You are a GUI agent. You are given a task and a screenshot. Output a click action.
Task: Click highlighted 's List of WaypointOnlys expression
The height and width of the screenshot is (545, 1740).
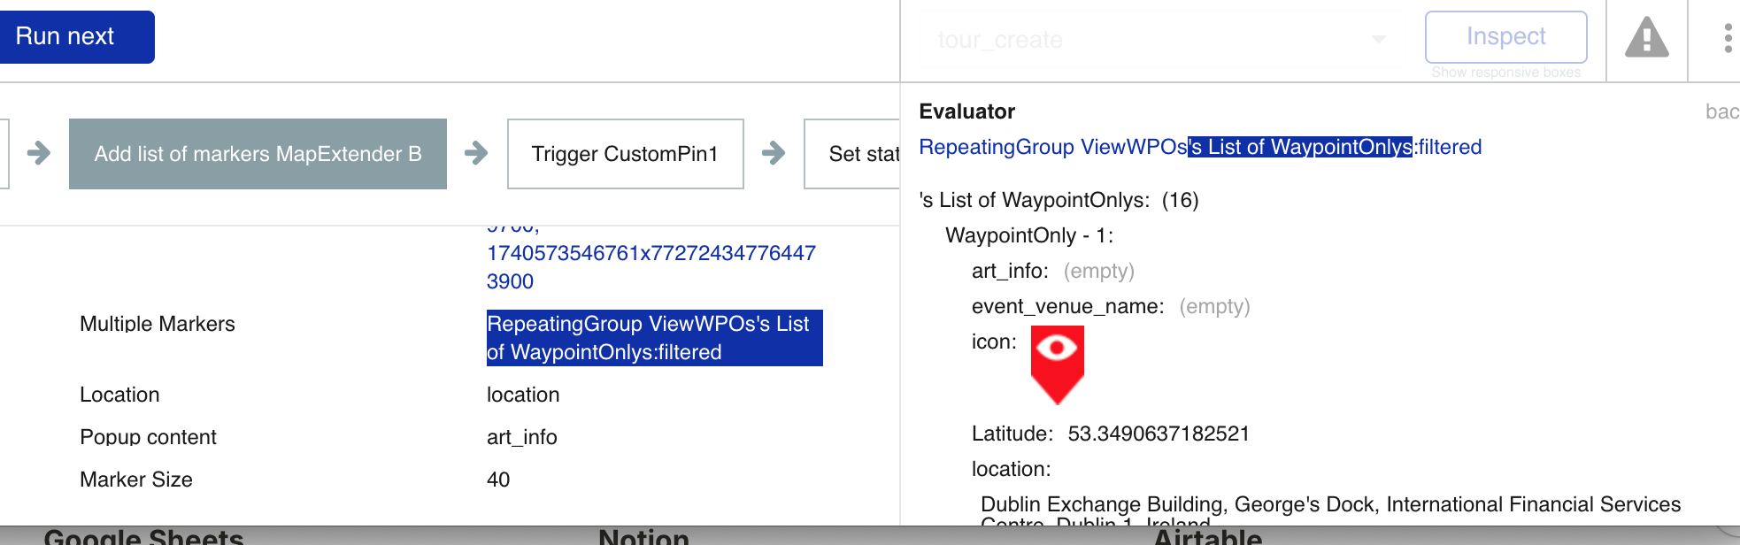pos(1299,147)
